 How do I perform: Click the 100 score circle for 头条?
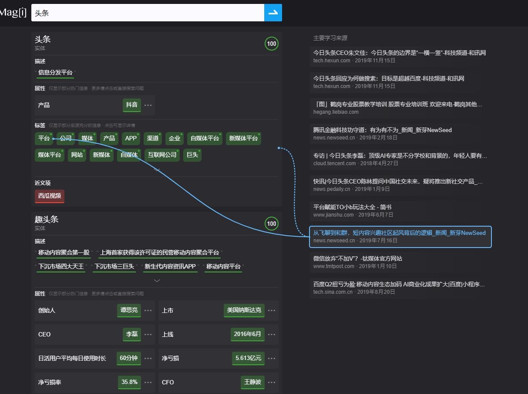[272, 44]
